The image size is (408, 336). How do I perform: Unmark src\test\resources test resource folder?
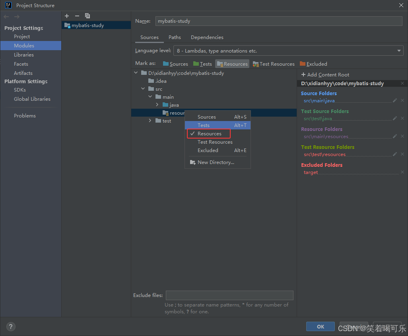pos(402,154)
